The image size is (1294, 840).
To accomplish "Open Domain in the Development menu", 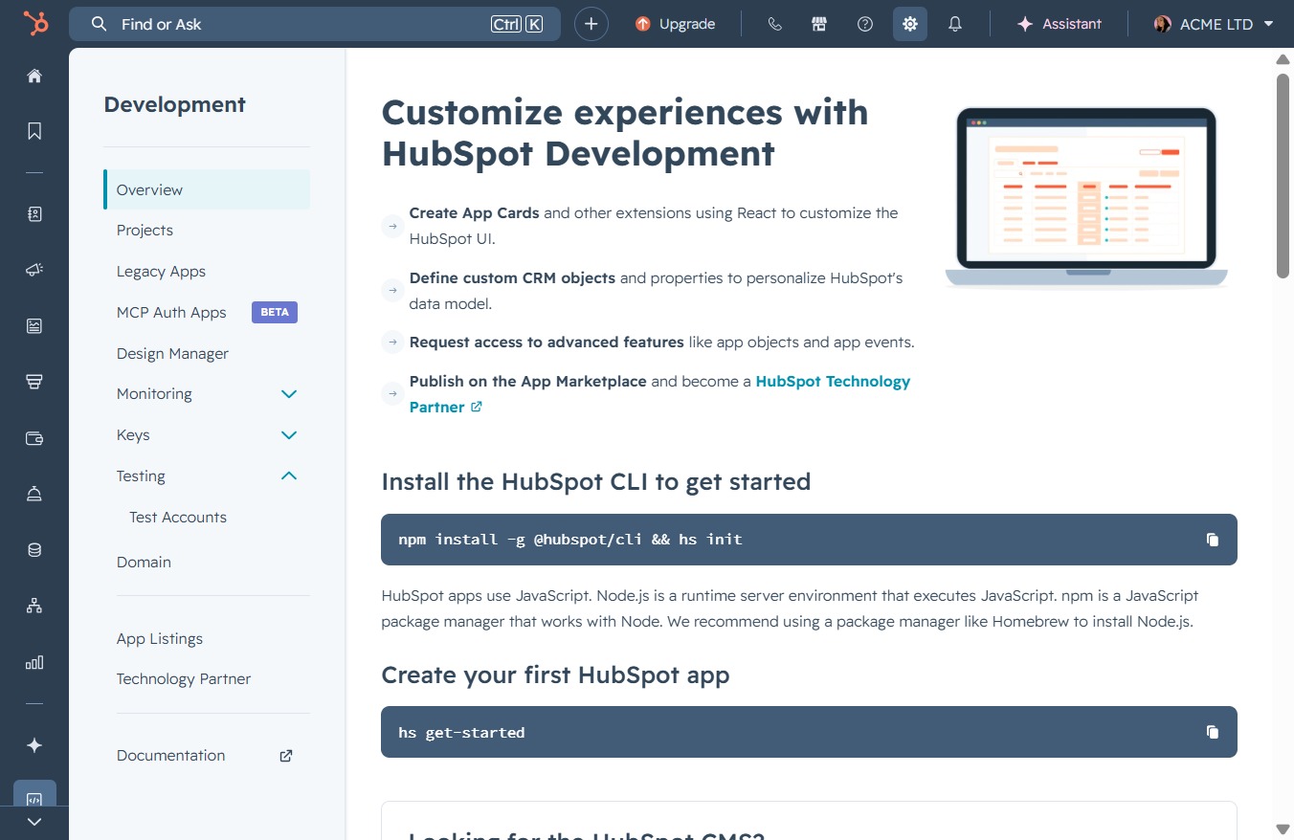I will click(x=144, y=563).
